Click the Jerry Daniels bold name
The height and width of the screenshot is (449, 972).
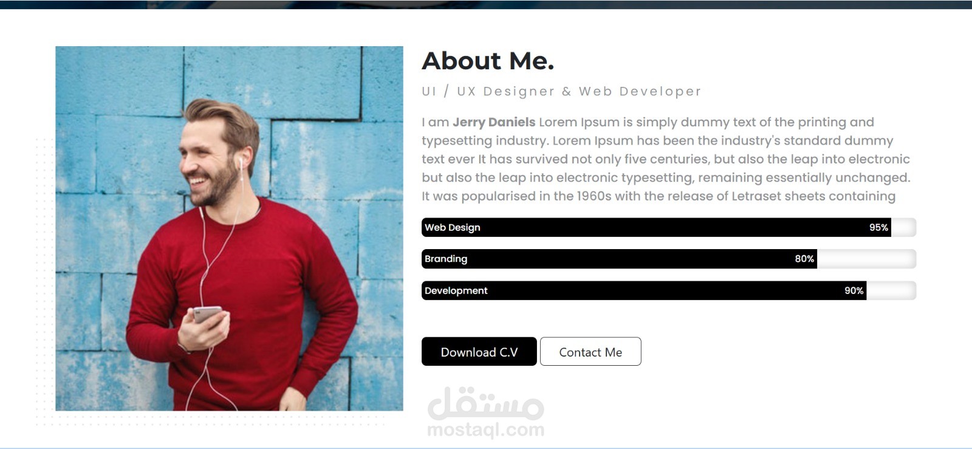tap(494, 122)
